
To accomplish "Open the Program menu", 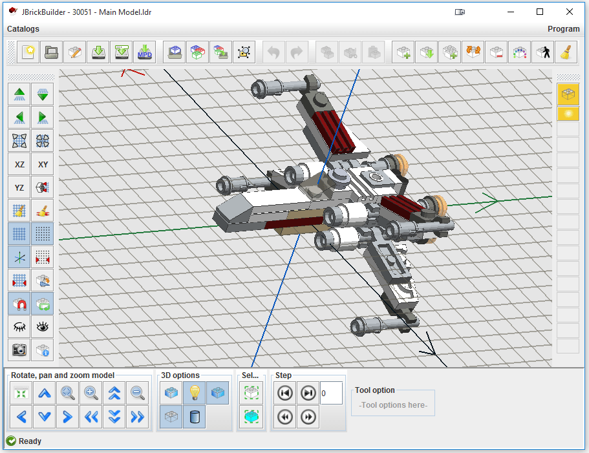I will (x=563, y=29).
